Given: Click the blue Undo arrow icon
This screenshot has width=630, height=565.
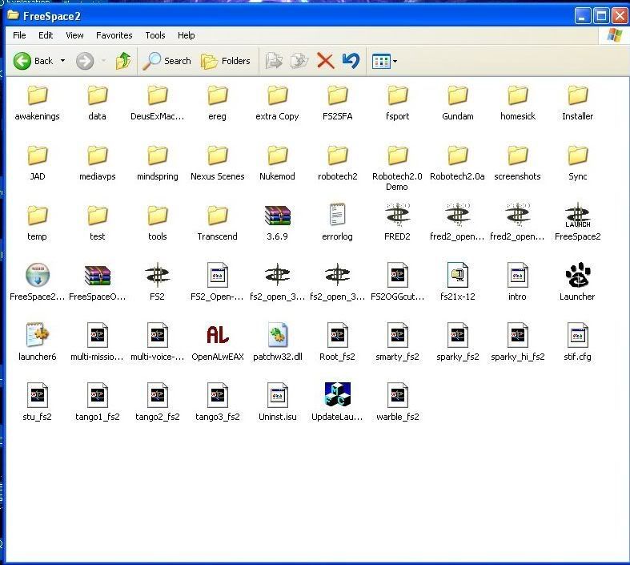Looking at the screenshot, I should pos(351,61).
